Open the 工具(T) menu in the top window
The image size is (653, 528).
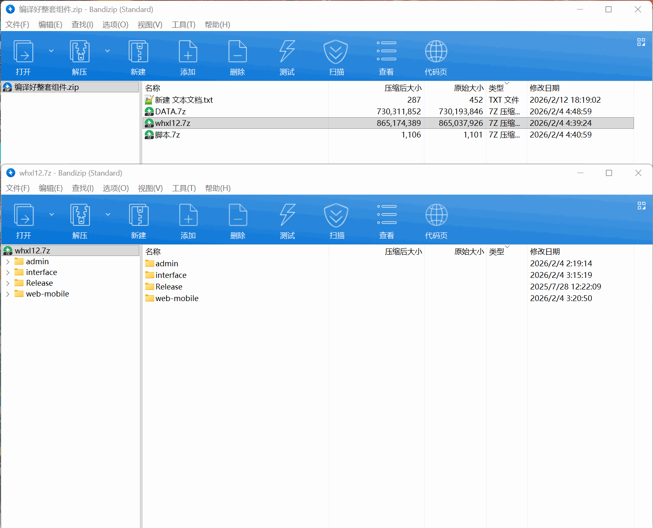coord(183,25)
